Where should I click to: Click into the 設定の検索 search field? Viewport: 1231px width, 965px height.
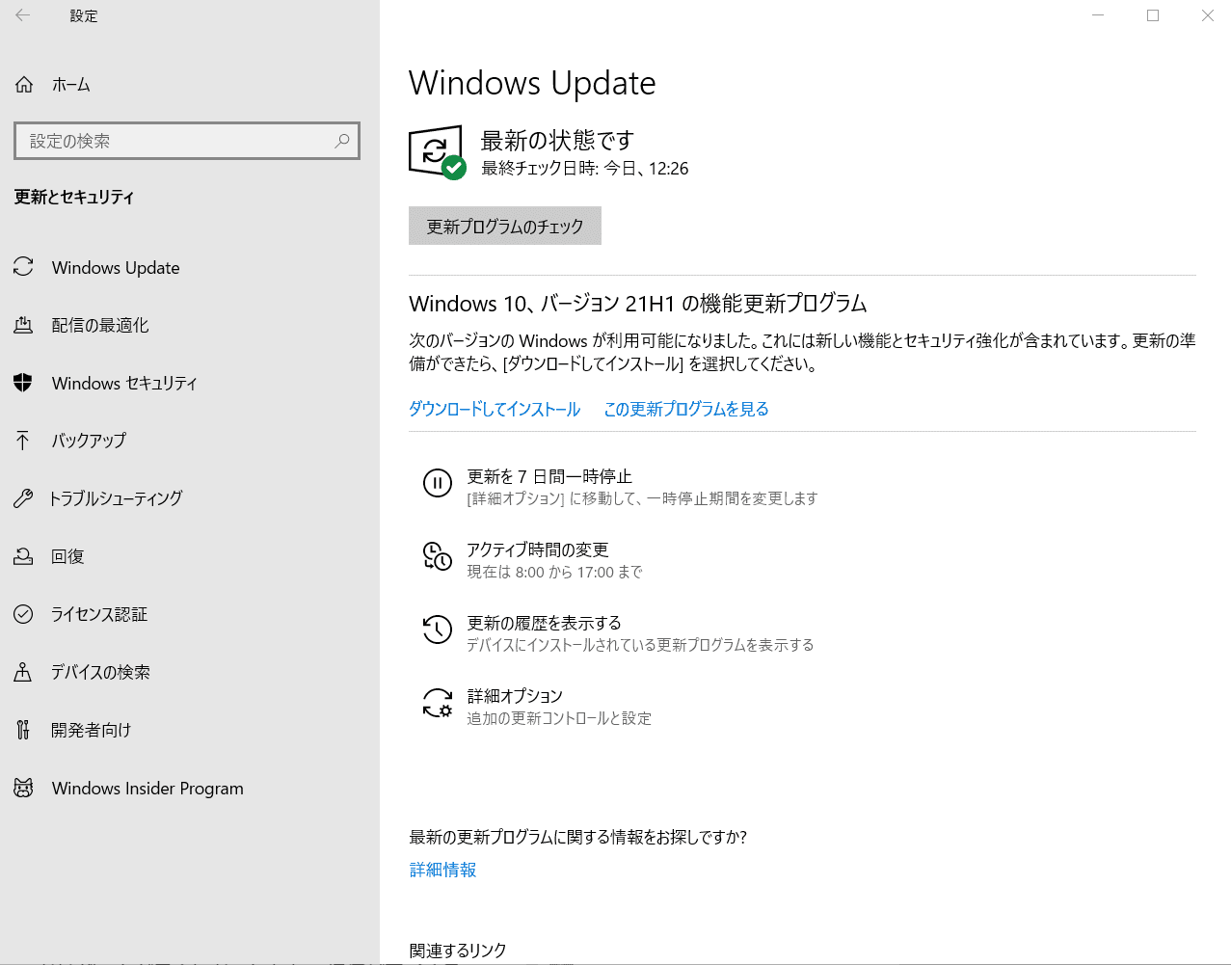pyautogui.click(x=174, y=141)
